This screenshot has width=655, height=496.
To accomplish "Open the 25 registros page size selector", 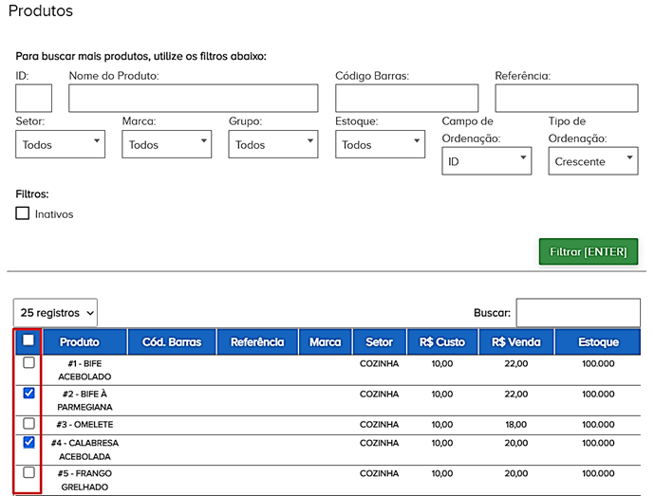I will (55, 312).
